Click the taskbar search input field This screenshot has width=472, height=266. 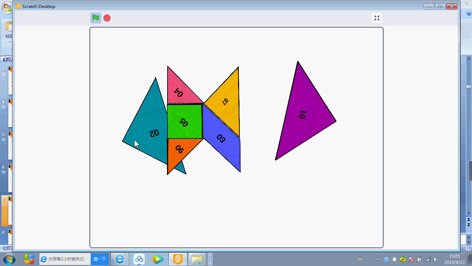coord(65,259)
